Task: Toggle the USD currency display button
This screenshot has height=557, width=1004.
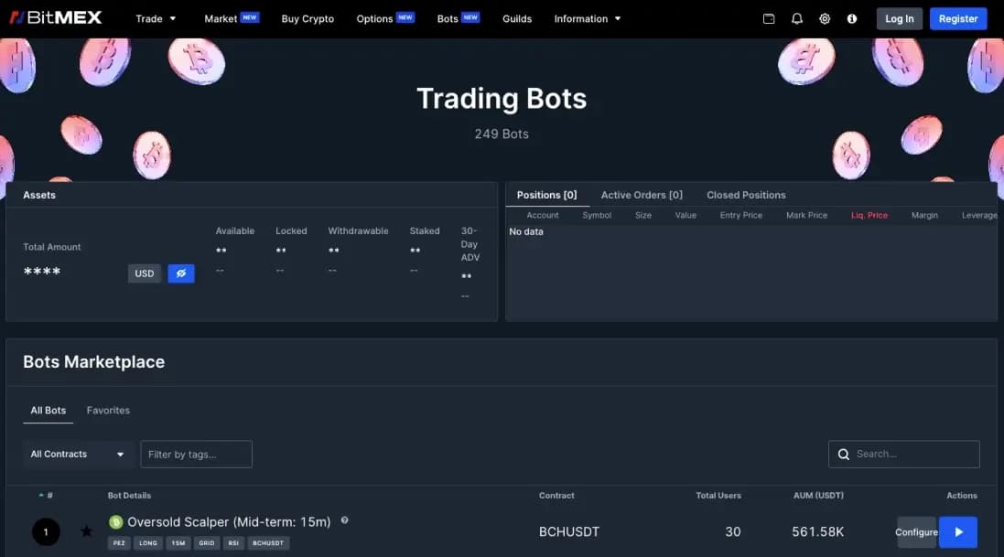Action: pos(144,273)
